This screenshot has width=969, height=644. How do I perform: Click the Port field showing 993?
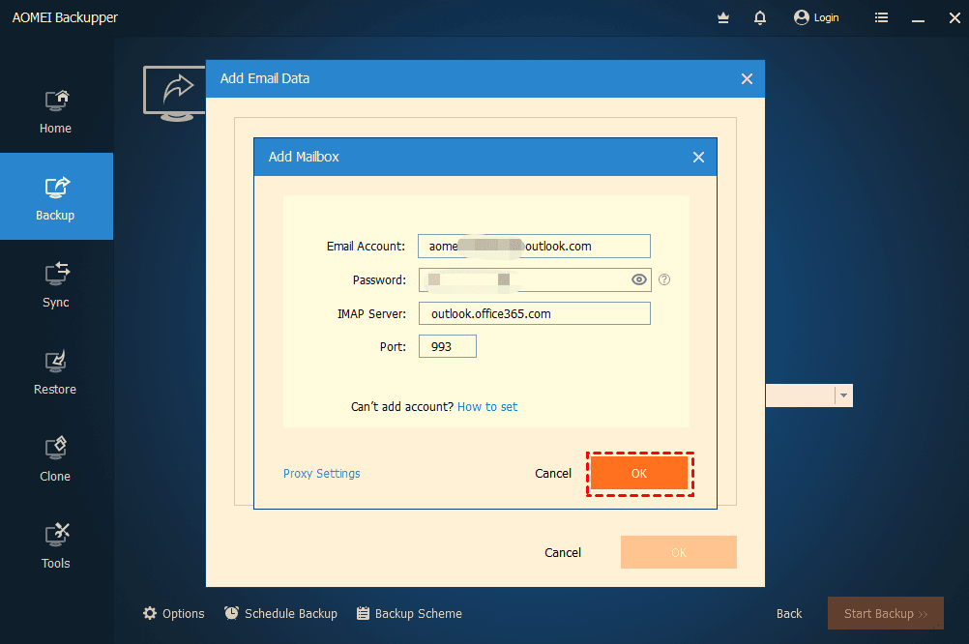pyautogui.click(x=448, y=347)
